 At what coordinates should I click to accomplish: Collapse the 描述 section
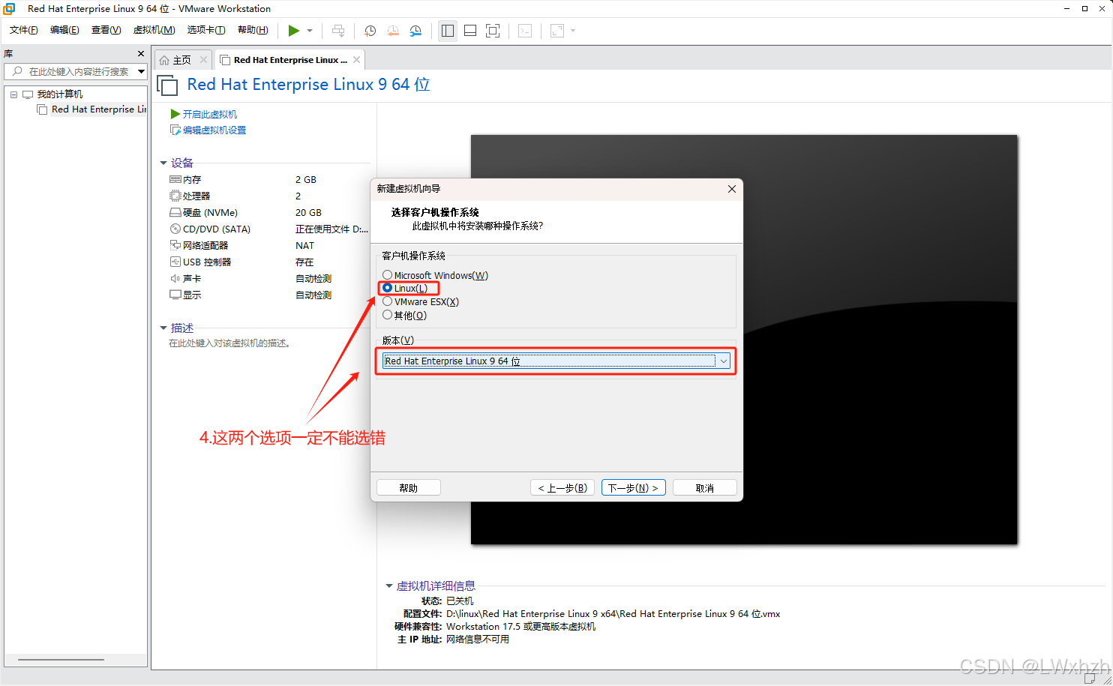coord(163,328)
